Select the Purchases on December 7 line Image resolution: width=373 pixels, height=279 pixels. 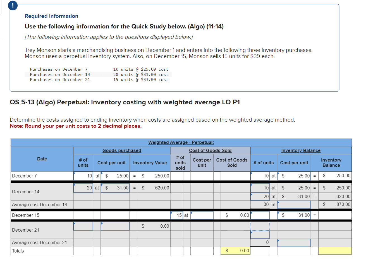click(99, 69)
